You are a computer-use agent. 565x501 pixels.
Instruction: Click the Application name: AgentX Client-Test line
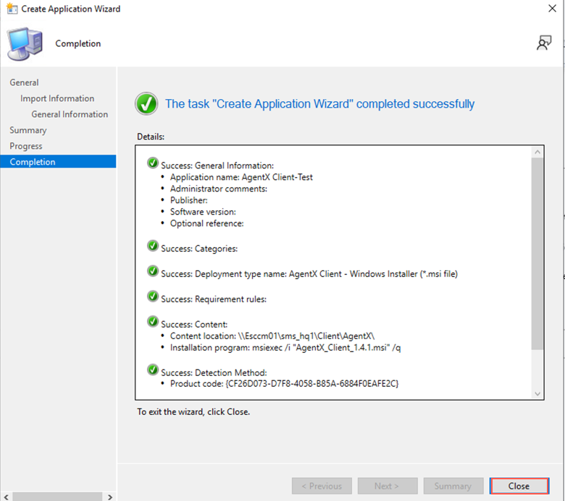[241, 177]
